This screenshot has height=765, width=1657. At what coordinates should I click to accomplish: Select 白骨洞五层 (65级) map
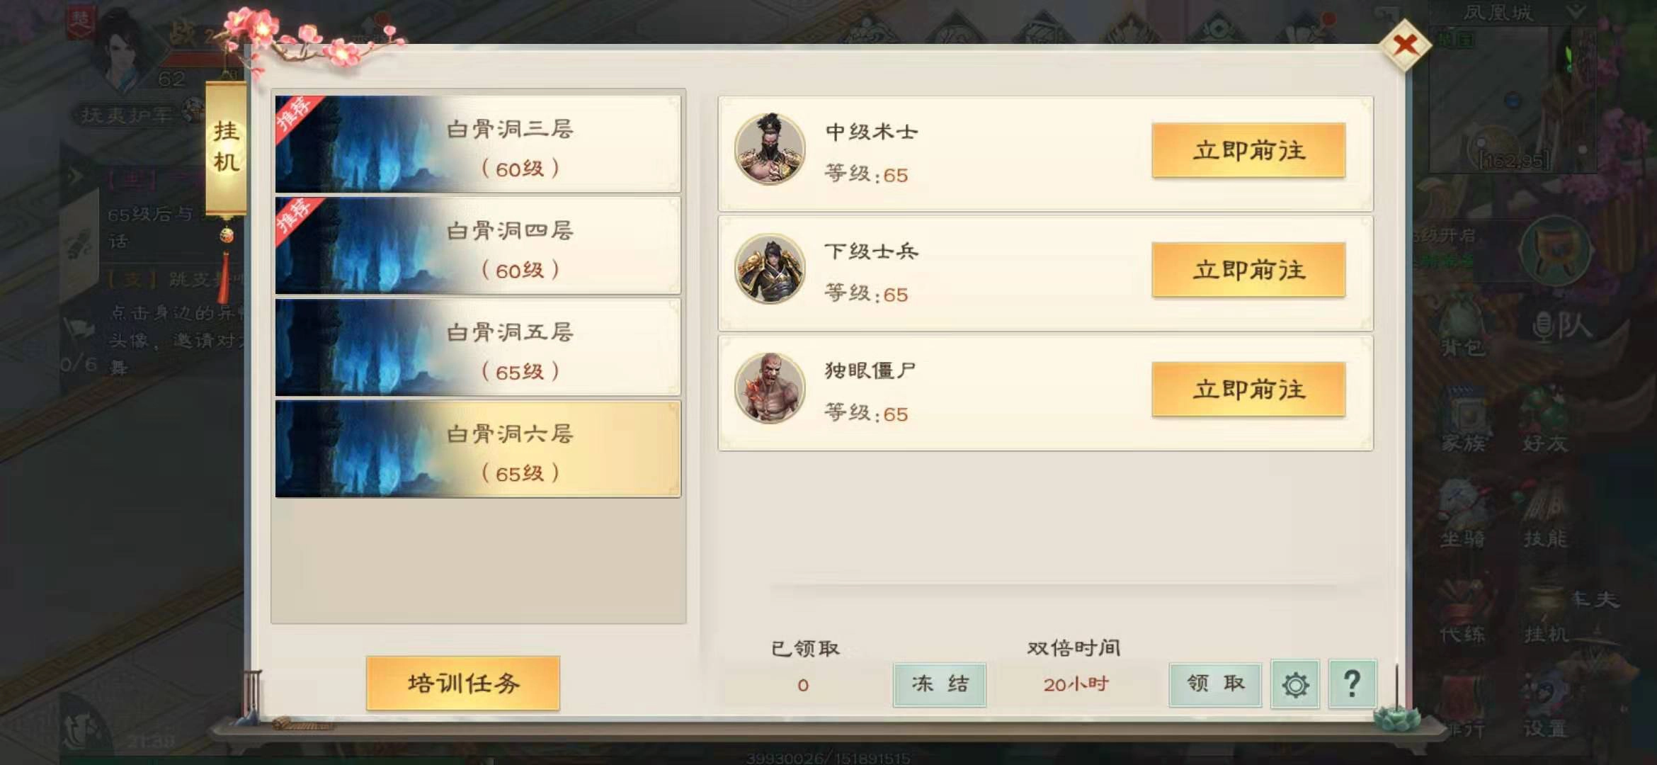(x=478, y=347)
